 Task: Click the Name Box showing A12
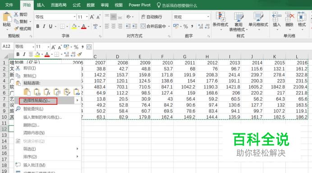[7, 47]
